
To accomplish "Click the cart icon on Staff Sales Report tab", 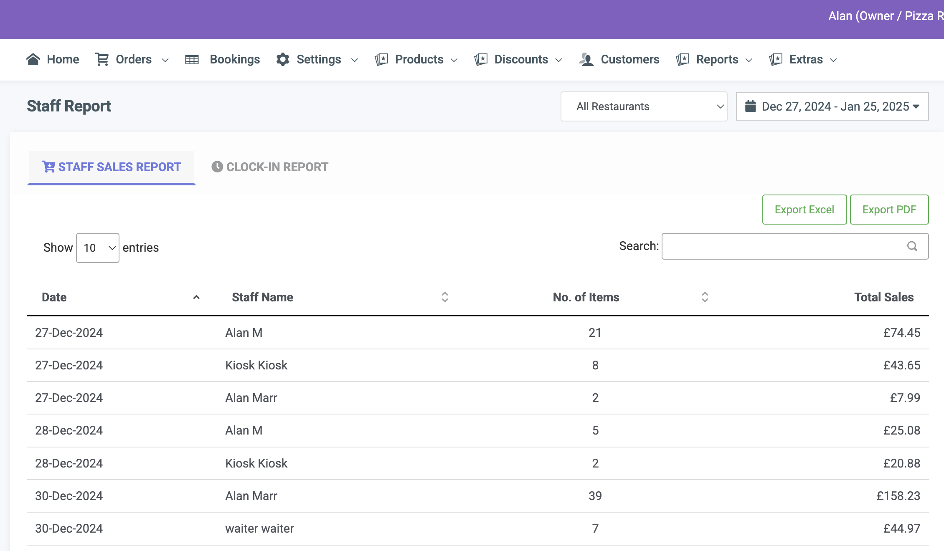I will click(48, 167).
